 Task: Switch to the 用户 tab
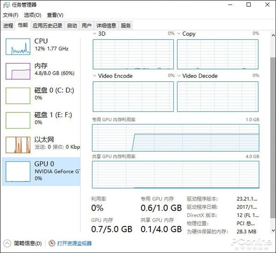pos(86,26)
